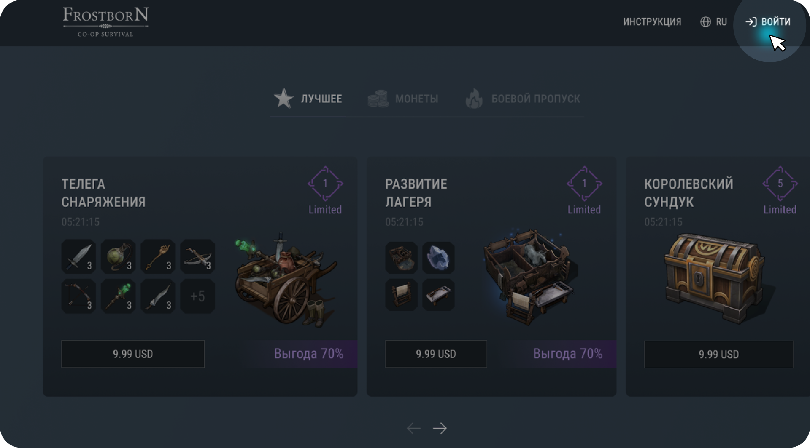Buy Развитие лагеря for 9.99 USD
Screen dimensions: 810x448
click(436, 354)
